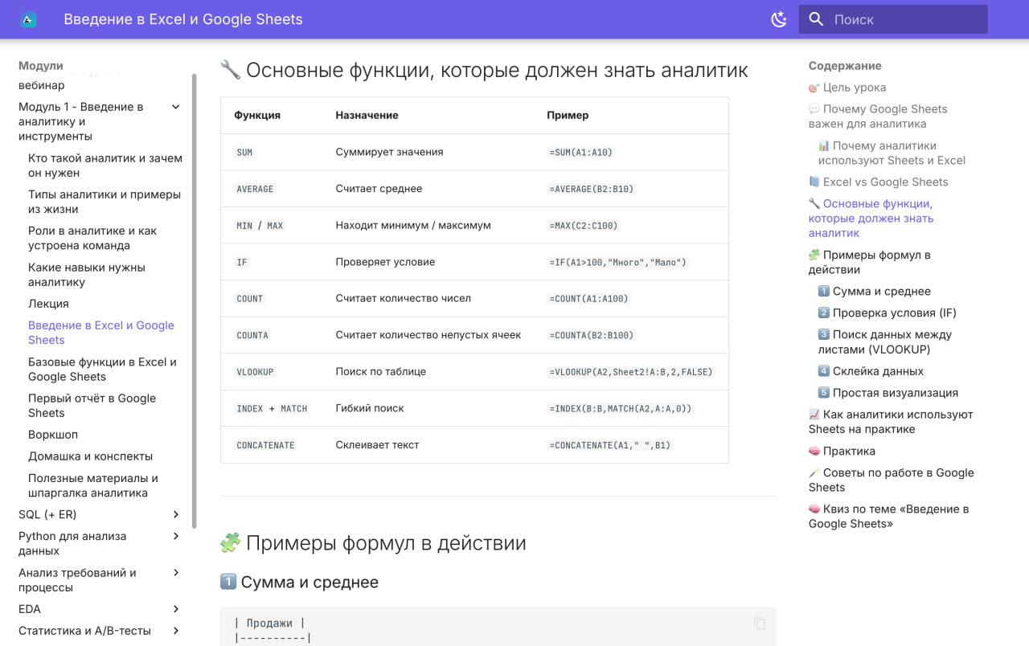Toggle dark mode with the moon icon
1029x646 pixels.
point(778,19)
